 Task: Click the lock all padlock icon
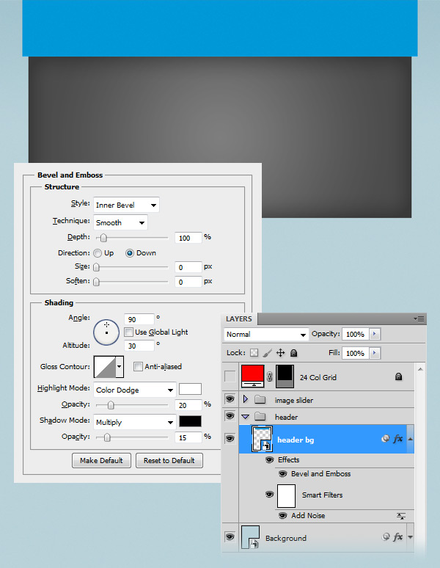[x=294, y=353]
